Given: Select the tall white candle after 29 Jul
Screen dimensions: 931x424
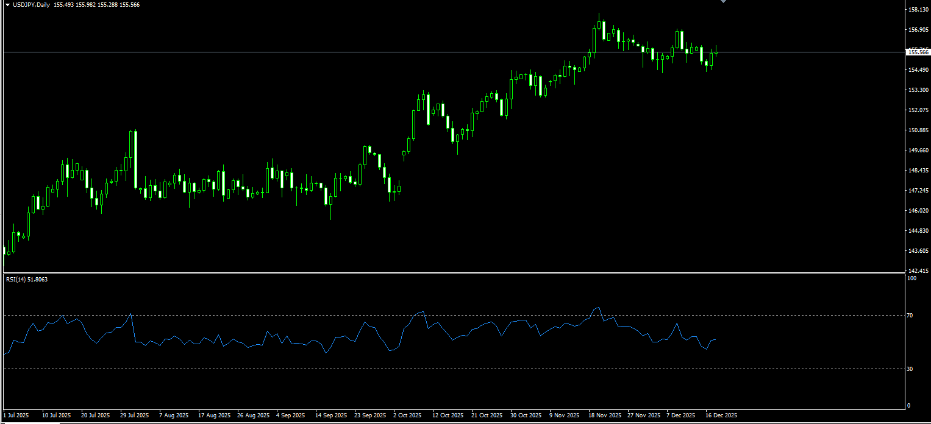Looking at the screenshot, I should click(135, 160).
